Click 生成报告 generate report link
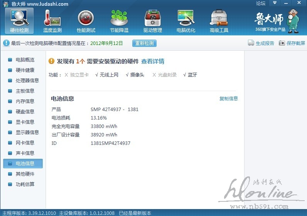The height and width of the screenshot is (216, 307). (x=265, y=43)
